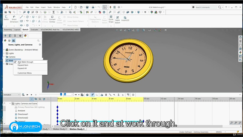Select the Smart Dimension tool
This screenshot has height=137, width=243.
(x=14, y=19)
